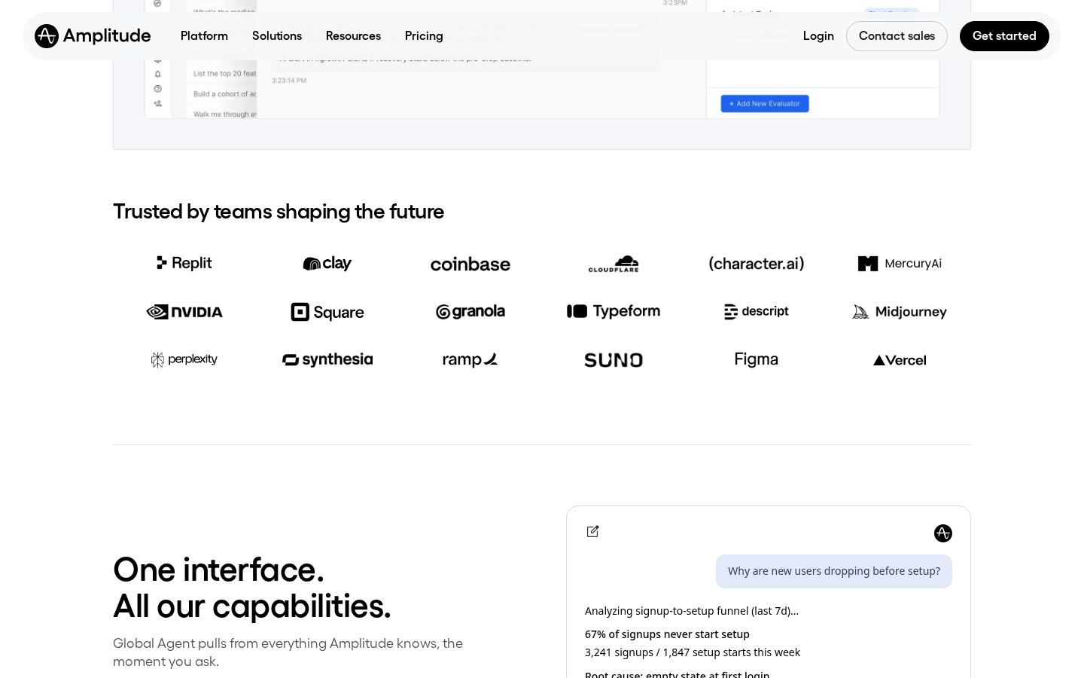This screenshot has height=678, width=1084.
Task: Click '3,241 signups / 1,847 setup starts this week'
Action: (x=693, y=652)
